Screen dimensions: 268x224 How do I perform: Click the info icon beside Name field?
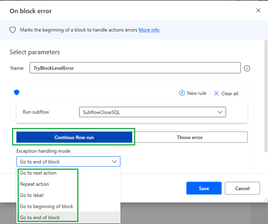tap(247, 68)
